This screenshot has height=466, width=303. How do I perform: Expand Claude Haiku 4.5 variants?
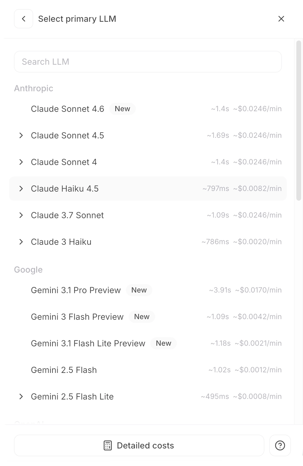point(21,189)
